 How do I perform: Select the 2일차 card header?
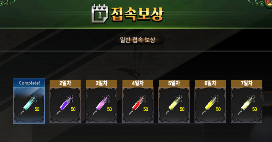tap(65, 83)
